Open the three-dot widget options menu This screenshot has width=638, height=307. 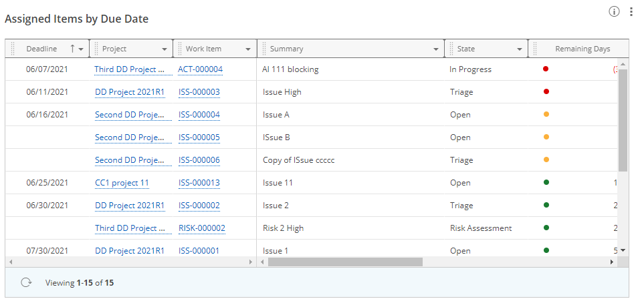coord(631,11)
